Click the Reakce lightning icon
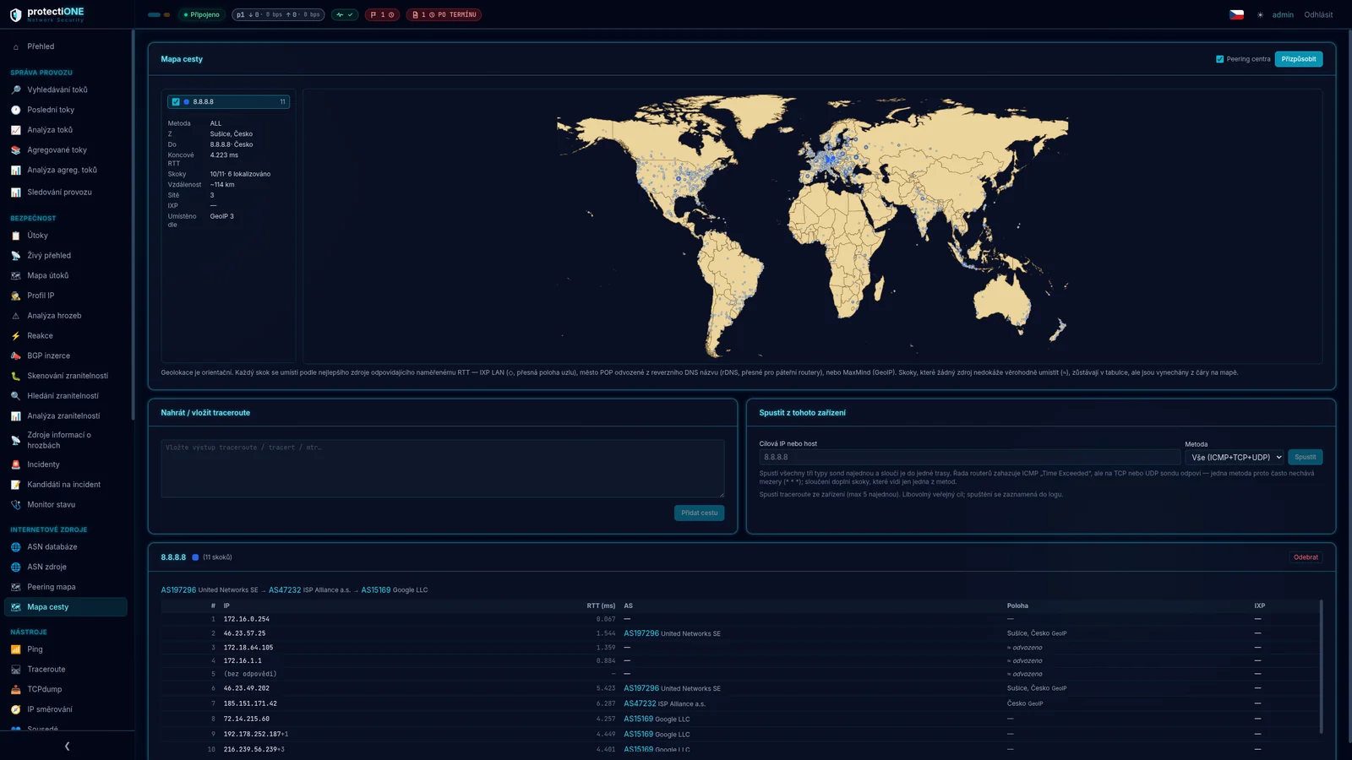The image size is (1352, 760). click(15, 336)
